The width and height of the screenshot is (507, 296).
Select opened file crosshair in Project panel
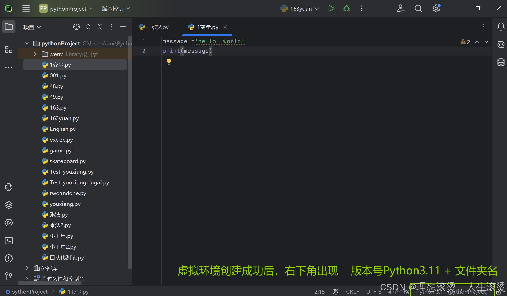coord(77,27)
